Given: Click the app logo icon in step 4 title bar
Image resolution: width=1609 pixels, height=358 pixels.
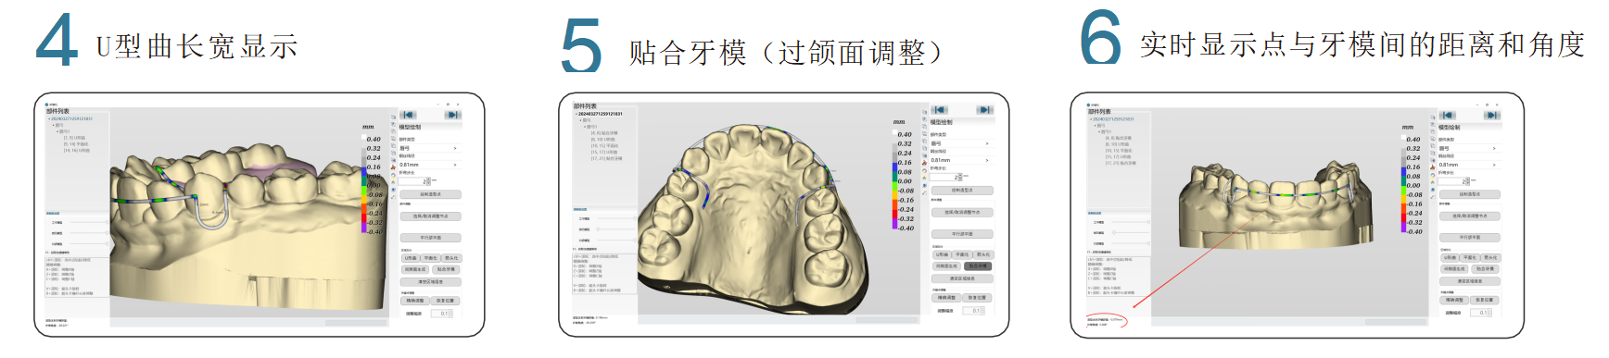Looking at the screenshot, I should (46, 105).
